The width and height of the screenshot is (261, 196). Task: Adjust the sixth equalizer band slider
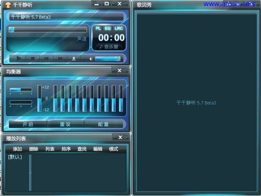[92, 98]
